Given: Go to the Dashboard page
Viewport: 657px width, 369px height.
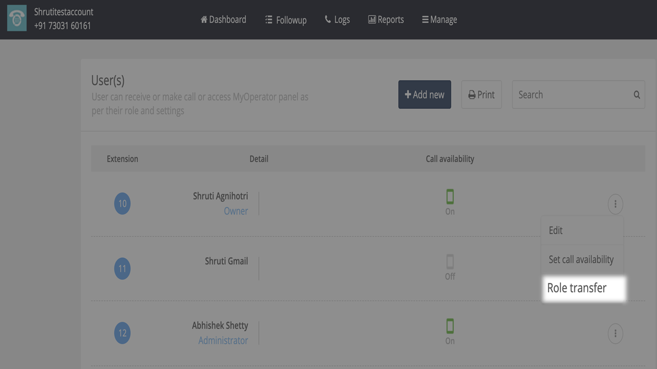Looking at the screenshot, I should pos(223,19).
